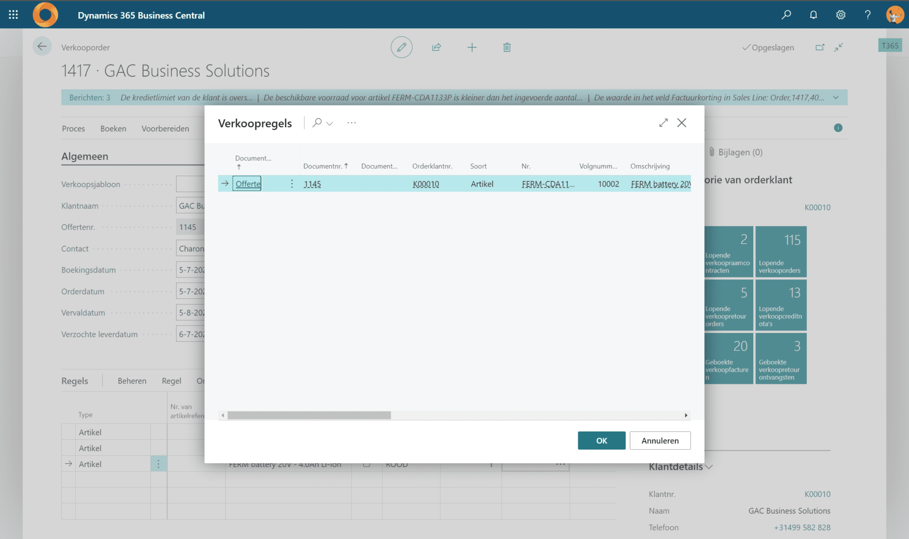
Task: Click the T365 environment badge
Action: (x=890, y=46)
